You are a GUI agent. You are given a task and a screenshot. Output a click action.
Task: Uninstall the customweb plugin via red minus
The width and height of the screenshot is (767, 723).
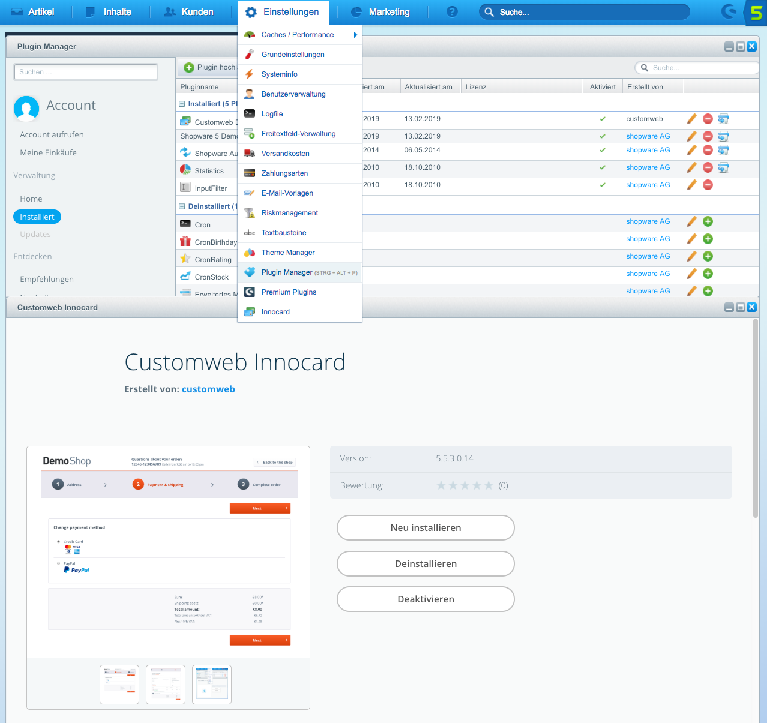pyautogui.click(x=708, y=119)
